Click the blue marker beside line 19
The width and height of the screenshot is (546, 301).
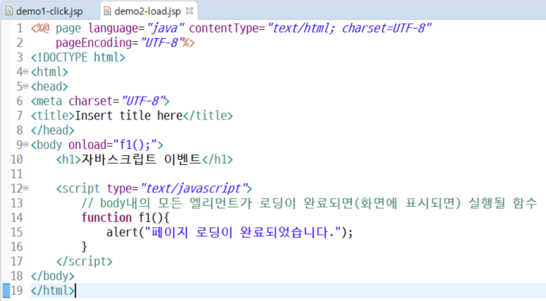(6, 291)
